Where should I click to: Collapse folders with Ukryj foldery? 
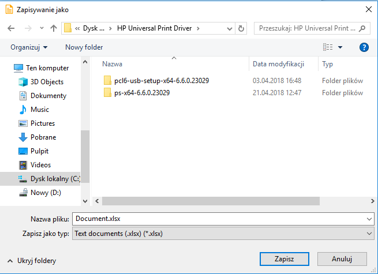[32, 261]
